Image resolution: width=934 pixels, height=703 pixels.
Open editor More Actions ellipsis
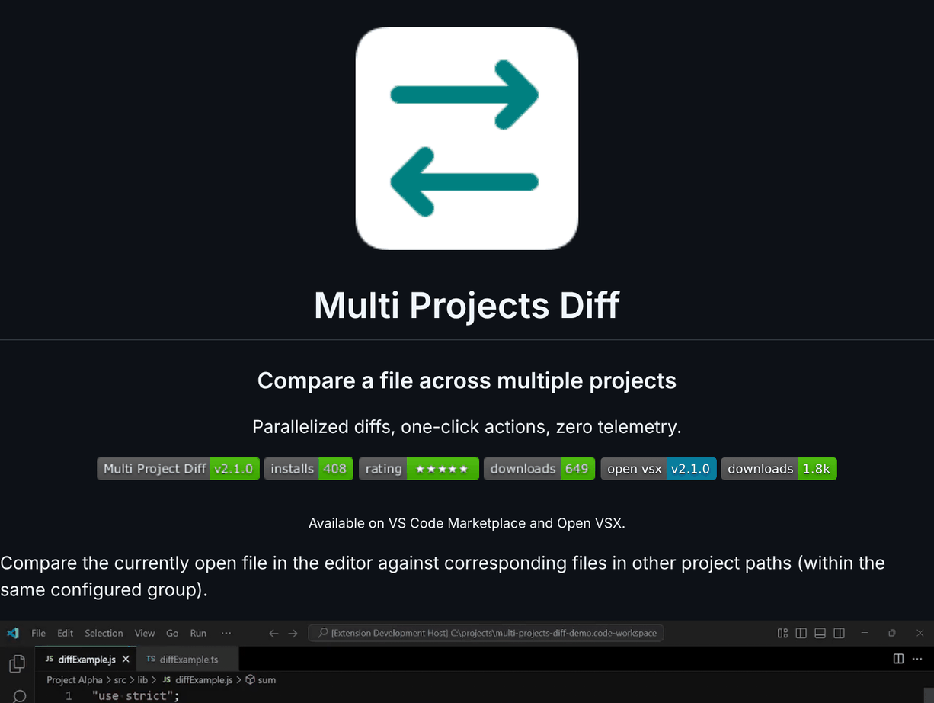pos(917,659)
